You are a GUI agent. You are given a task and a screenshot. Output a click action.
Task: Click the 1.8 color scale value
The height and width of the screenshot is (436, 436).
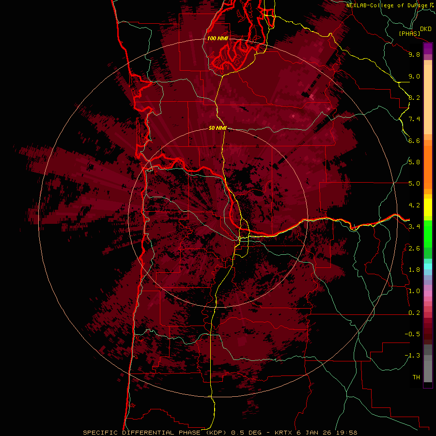click(414, 270)
